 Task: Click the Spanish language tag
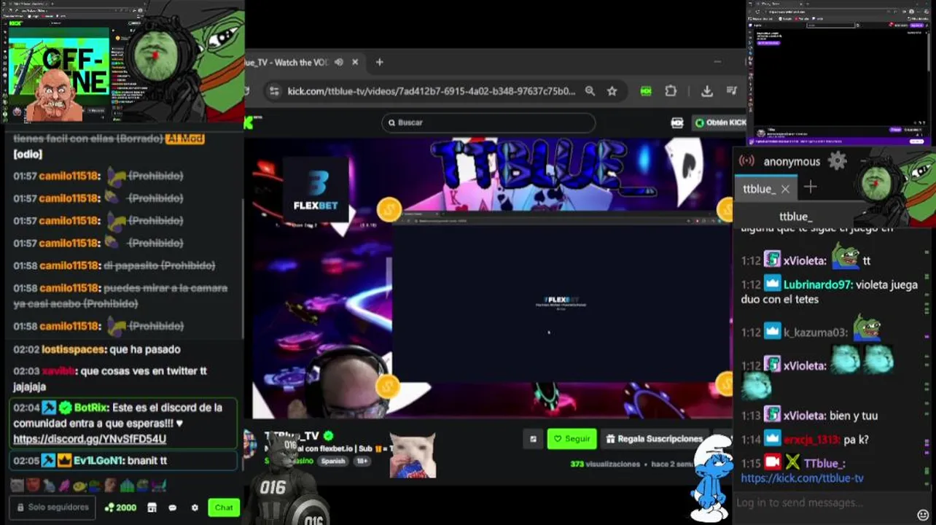(333, 461)
